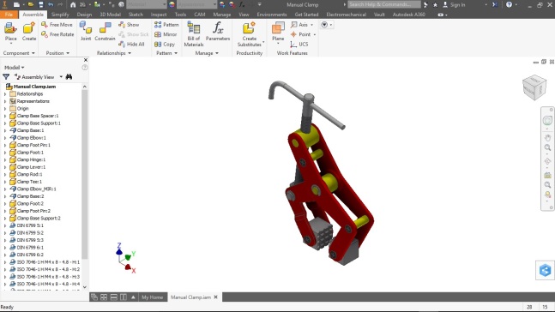555x312 pixels.
Task: Click the tile windows icon in document bar
Action: (104, 297)
